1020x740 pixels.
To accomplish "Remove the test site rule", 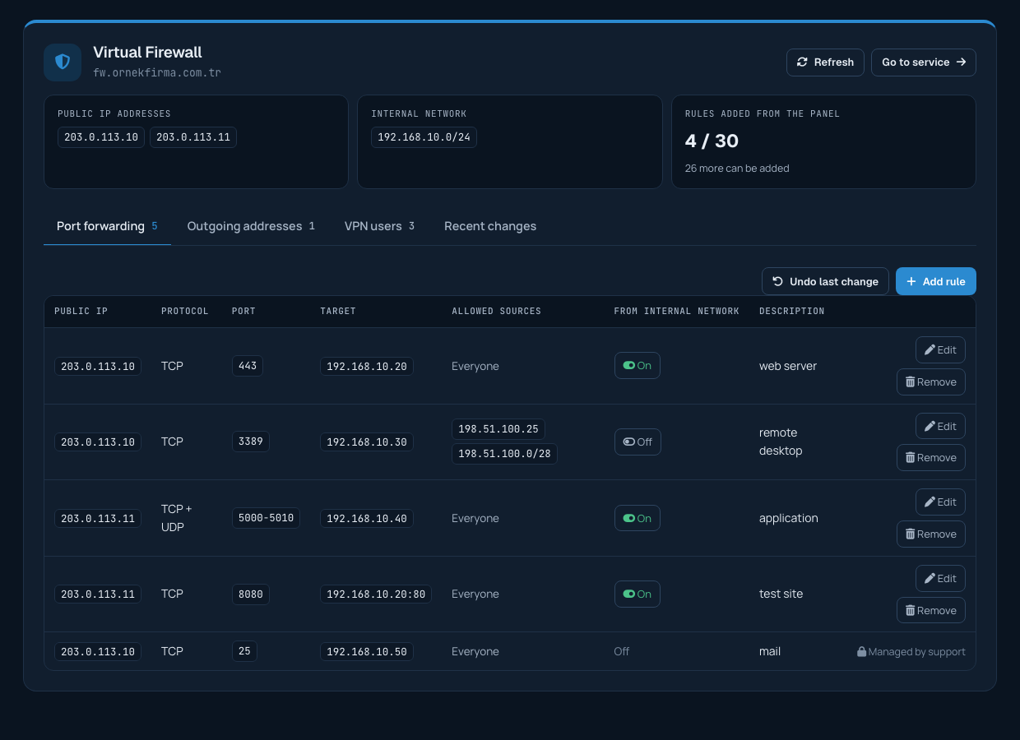I will pyautogui.click(x=931, y=610).
